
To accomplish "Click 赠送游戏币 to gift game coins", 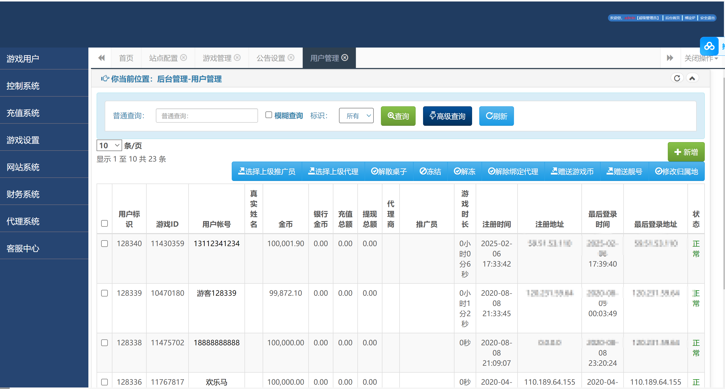I will [572, 171].
